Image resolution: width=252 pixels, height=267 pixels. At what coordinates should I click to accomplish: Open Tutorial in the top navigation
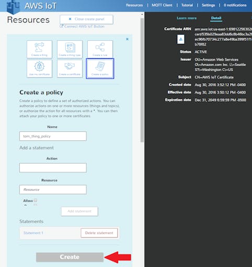point(187,5)
